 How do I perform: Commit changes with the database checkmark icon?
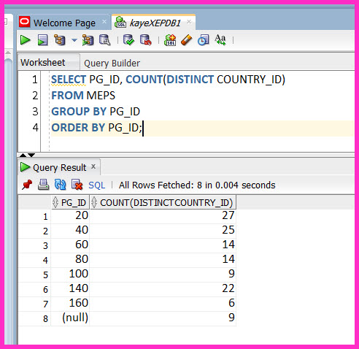tap(128, 40)
